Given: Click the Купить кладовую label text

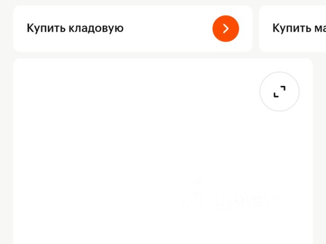Looking at the screenshot, I should [x=75, y=28].
